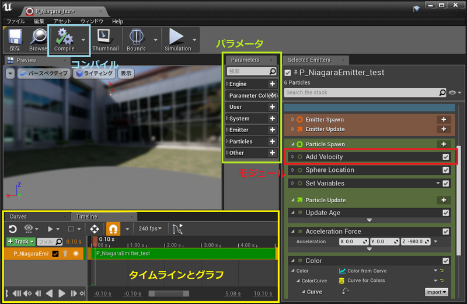This screenshot has height=304, width=467.
Task: Click the timeline revert arrow icon
Action: (12, 229)
